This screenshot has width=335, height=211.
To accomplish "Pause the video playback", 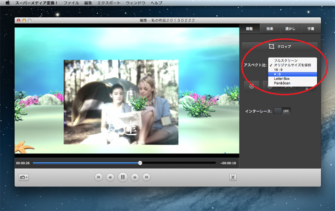I will point(123,177).
